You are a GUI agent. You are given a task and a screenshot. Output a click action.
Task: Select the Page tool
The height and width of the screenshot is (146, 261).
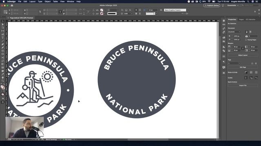point(3,28)
